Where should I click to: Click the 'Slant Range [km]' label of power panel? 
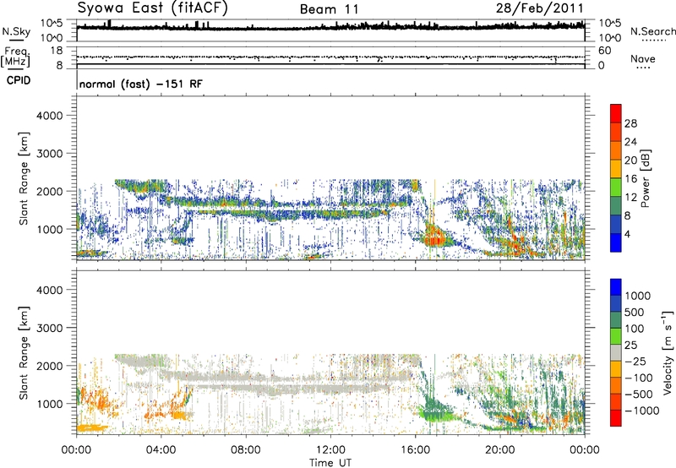(24, 178)
